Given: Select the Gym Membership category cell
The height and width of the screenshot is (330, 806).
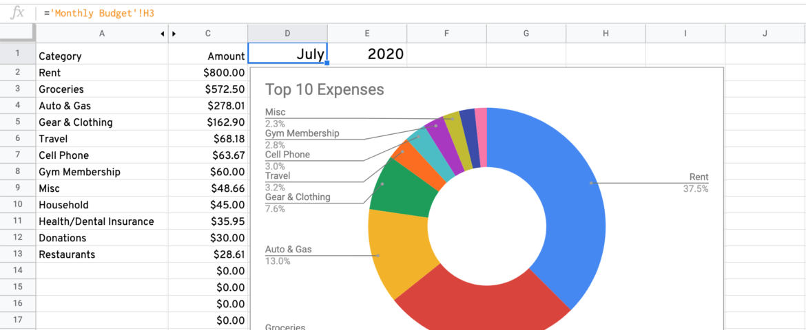Looking at the screenshot, I should click(x=102, y=171).
